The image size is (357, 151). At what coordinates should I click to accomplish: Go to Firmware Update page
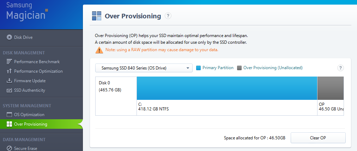click(30, 81)
